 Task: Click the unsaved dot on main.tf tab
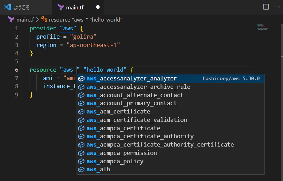pos(98,7)
